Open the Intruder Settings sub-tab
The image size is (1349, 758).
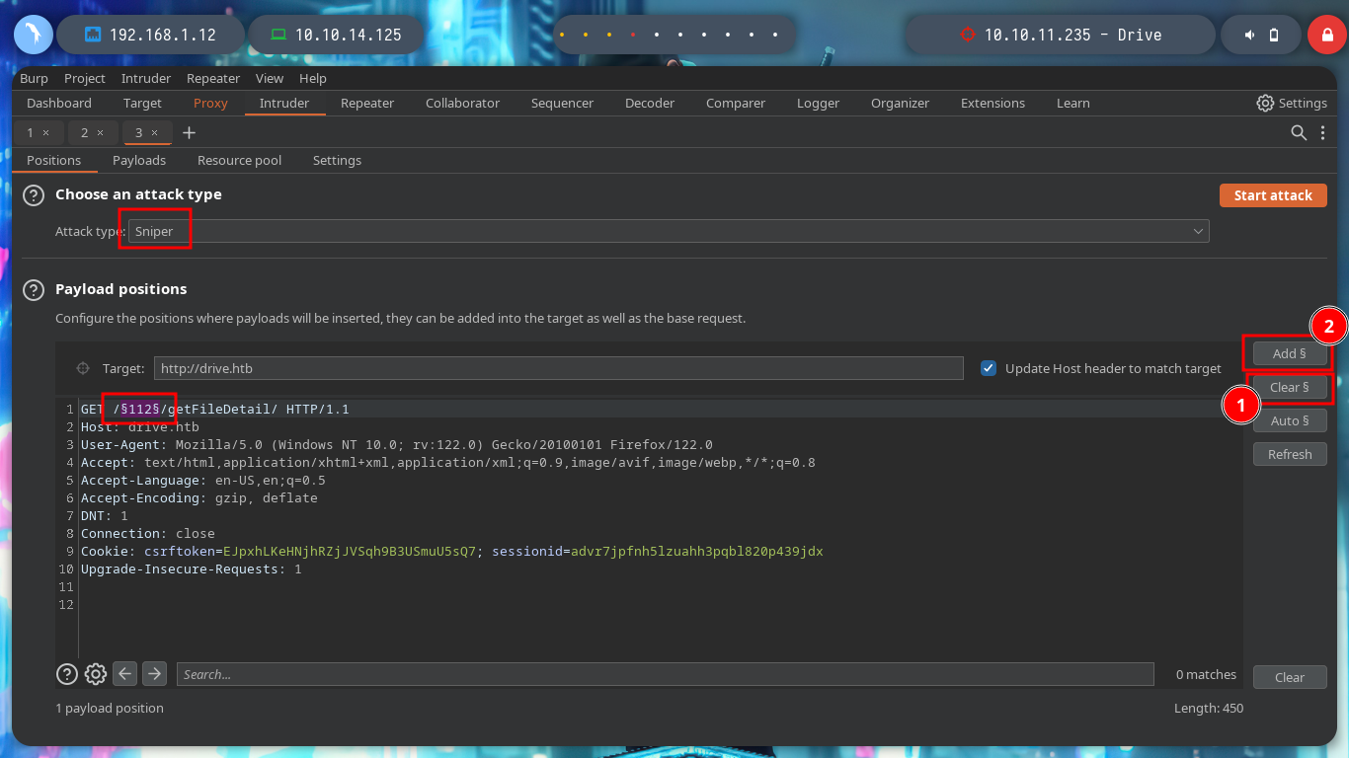pyautogui.click(x=337, y=160)
